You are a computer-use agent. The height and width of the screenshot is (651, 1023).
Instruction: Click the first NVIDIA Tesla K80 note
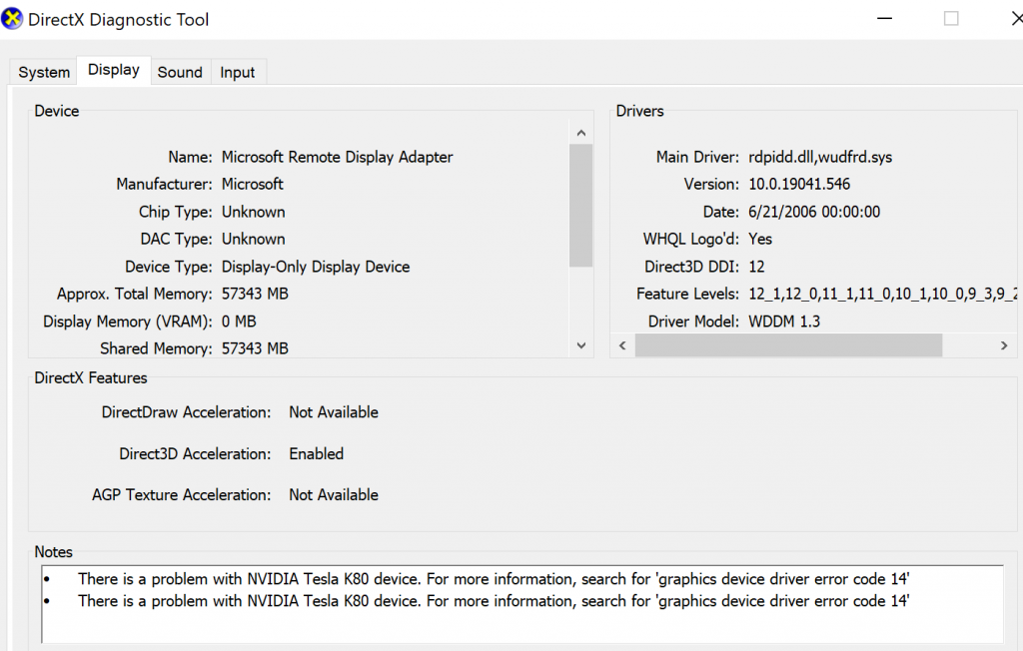click(494, 579)
